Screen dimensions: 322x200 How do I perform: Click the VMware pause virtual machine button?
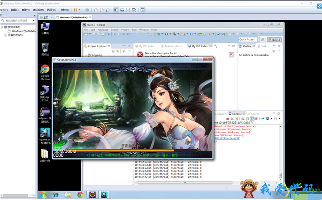75,9
